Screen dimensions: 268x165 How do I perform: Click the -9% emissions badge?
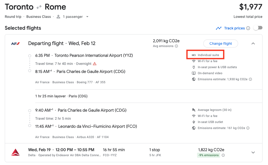208,155
